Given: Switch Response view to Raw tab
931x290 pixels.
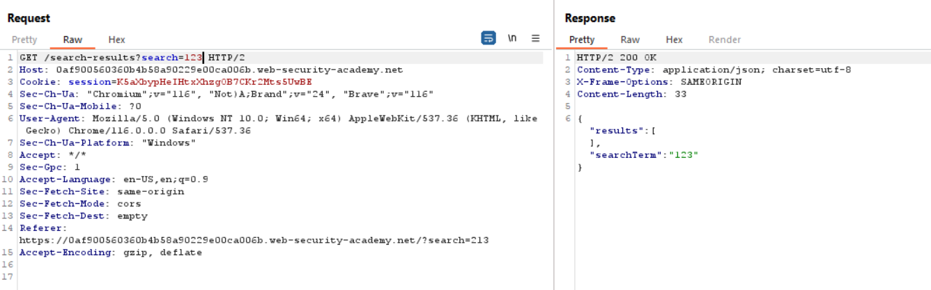Looking at the screenshot, I should tap(630, 40).
